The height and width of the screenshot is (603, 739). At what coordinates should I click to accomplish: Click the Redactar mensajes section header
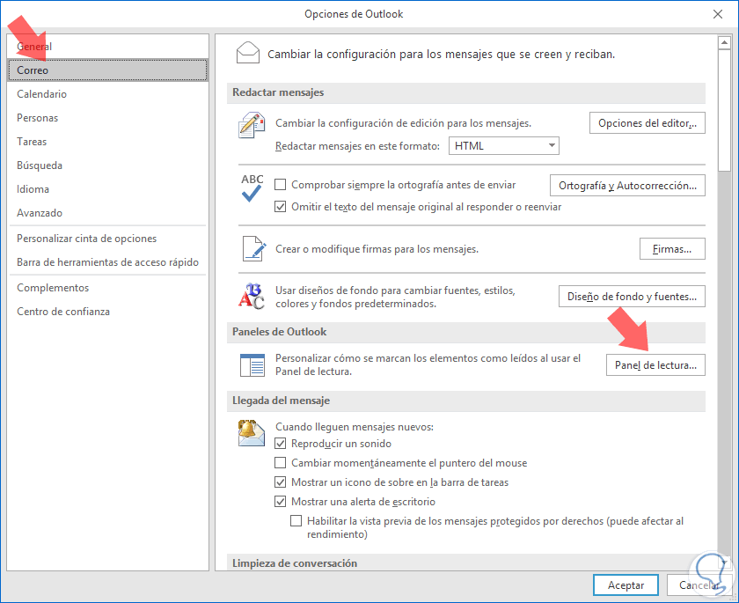465,92
